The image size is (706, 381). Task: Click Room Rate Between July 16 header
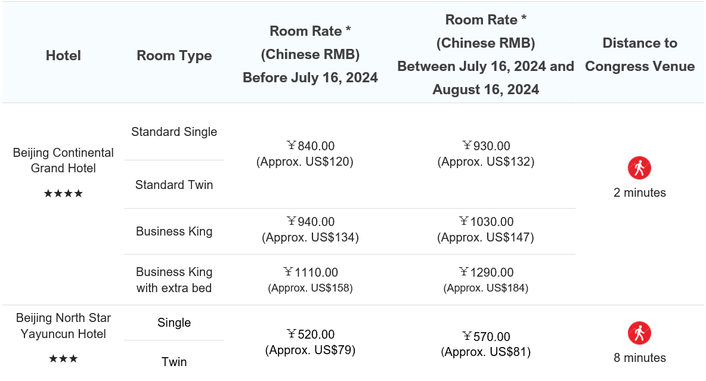pos(486,54)
